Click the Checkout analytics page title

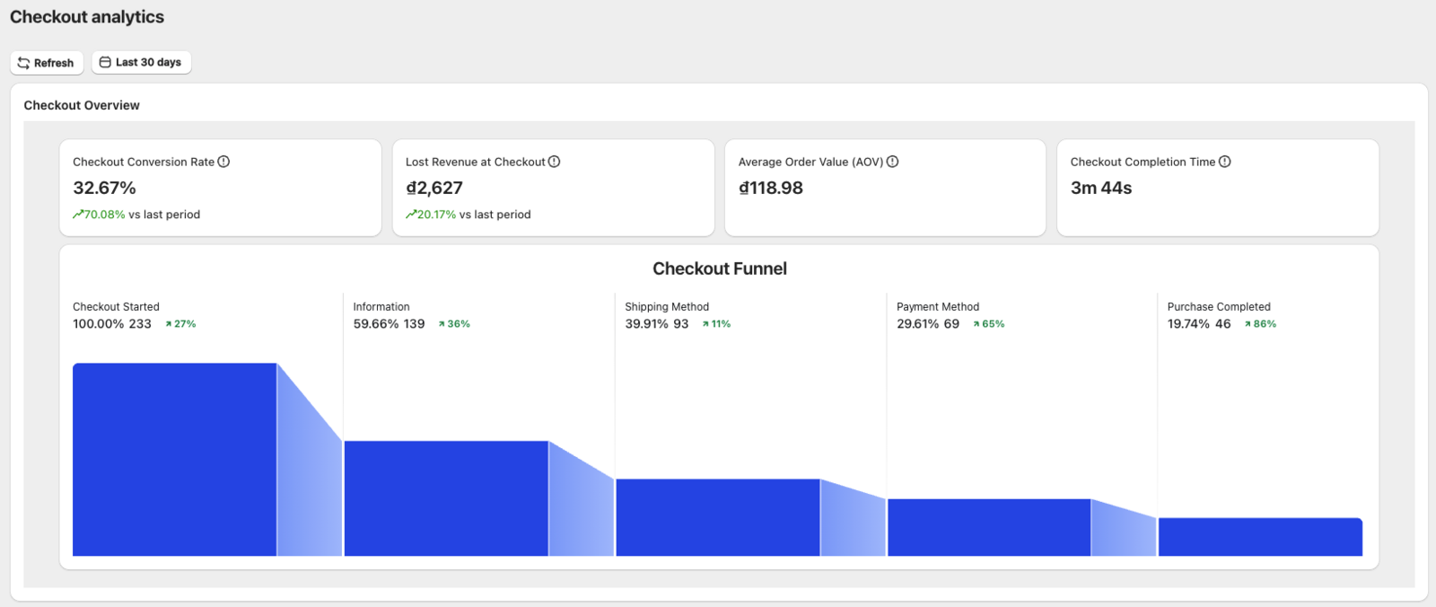pos(87,17)
